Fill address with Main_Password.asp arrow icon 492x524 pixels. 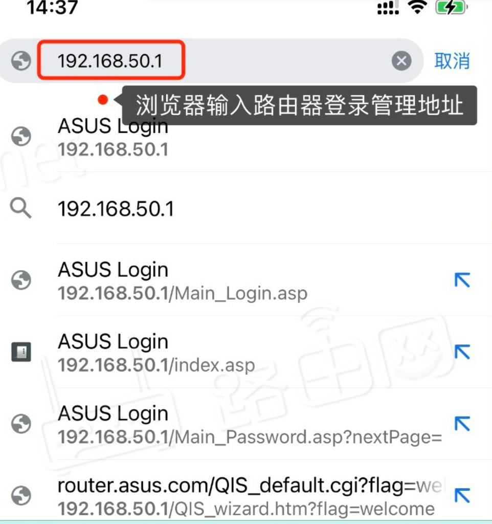point(462,424)
